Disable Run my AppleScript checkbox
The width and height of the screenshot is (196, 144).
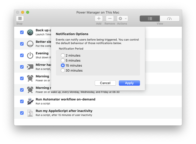click(x=22, y=113)
